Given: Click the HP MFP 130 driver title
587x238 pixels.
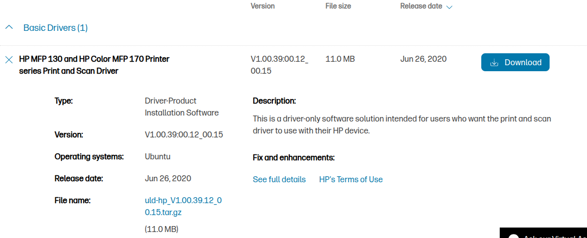Looking at the screenshot, I should click(x=94, y=65).
